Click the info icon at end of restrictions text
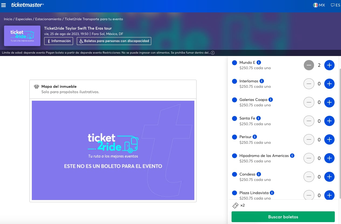The width and height of the screenshot is (341, 224). (213, 53)
